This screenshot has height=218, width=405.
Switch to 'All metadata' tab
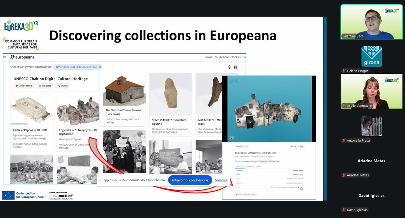pyautogui.click(x=249, y=167)
